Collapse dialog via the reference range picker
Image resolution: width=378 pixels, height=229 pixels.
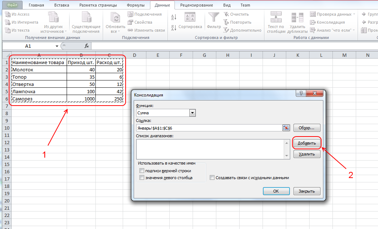(x=286, y=128)
